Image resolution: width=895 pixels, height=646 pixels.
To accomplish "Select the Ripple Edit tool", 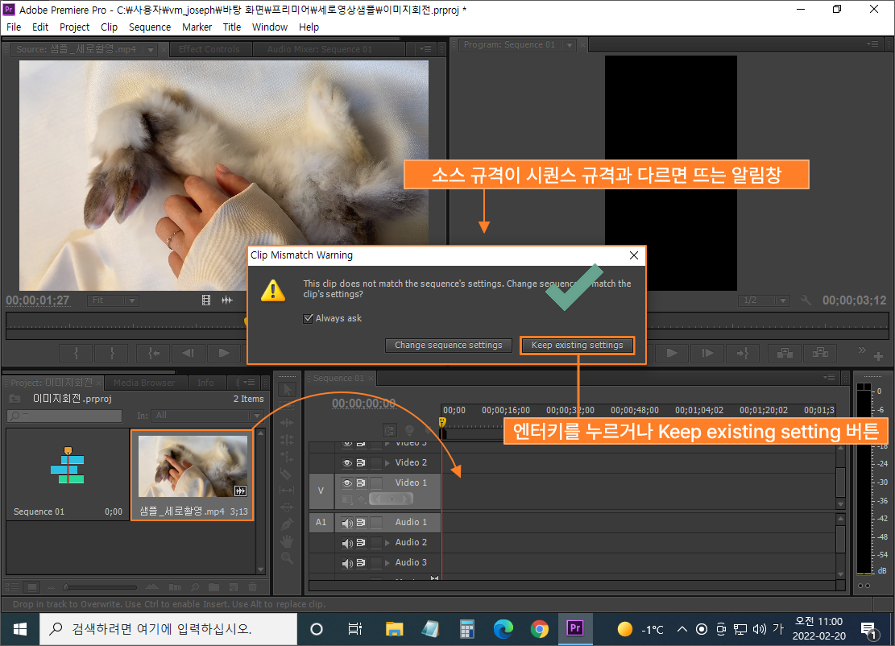I will [287, 423].
